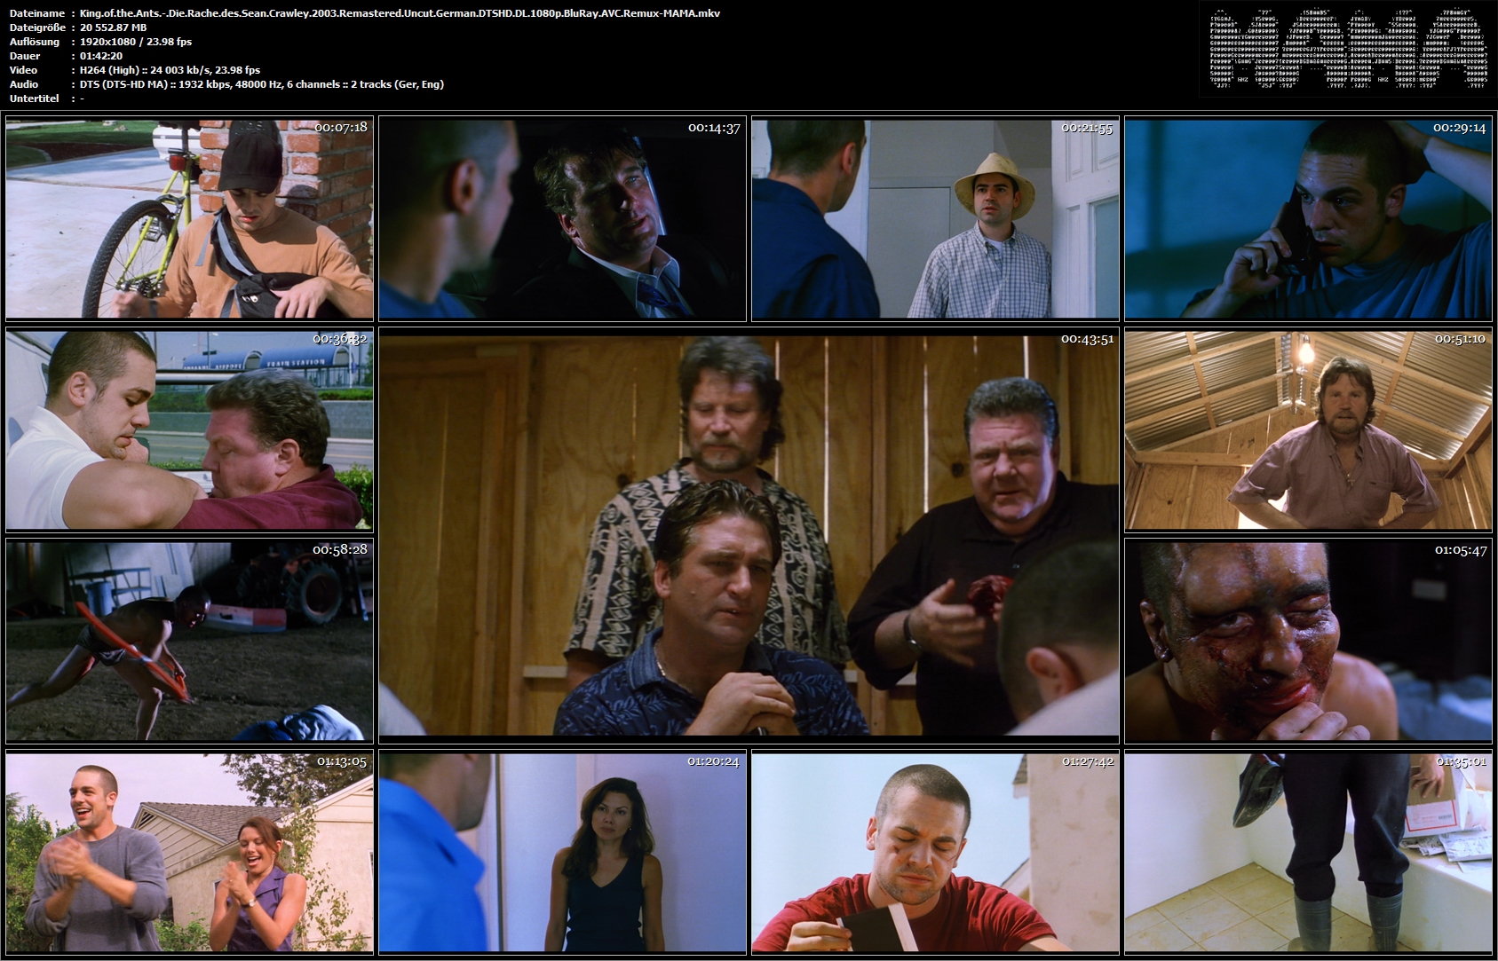Select resolution value 1920x1080 / 23.98 fps
This screenshot has width=1498, height=961.
click(x=136, y=42)
